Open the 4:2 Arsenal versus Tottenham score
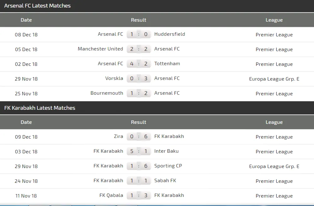Image resolution: width=314 pixels, height=206 pixels. coord(139,64)
